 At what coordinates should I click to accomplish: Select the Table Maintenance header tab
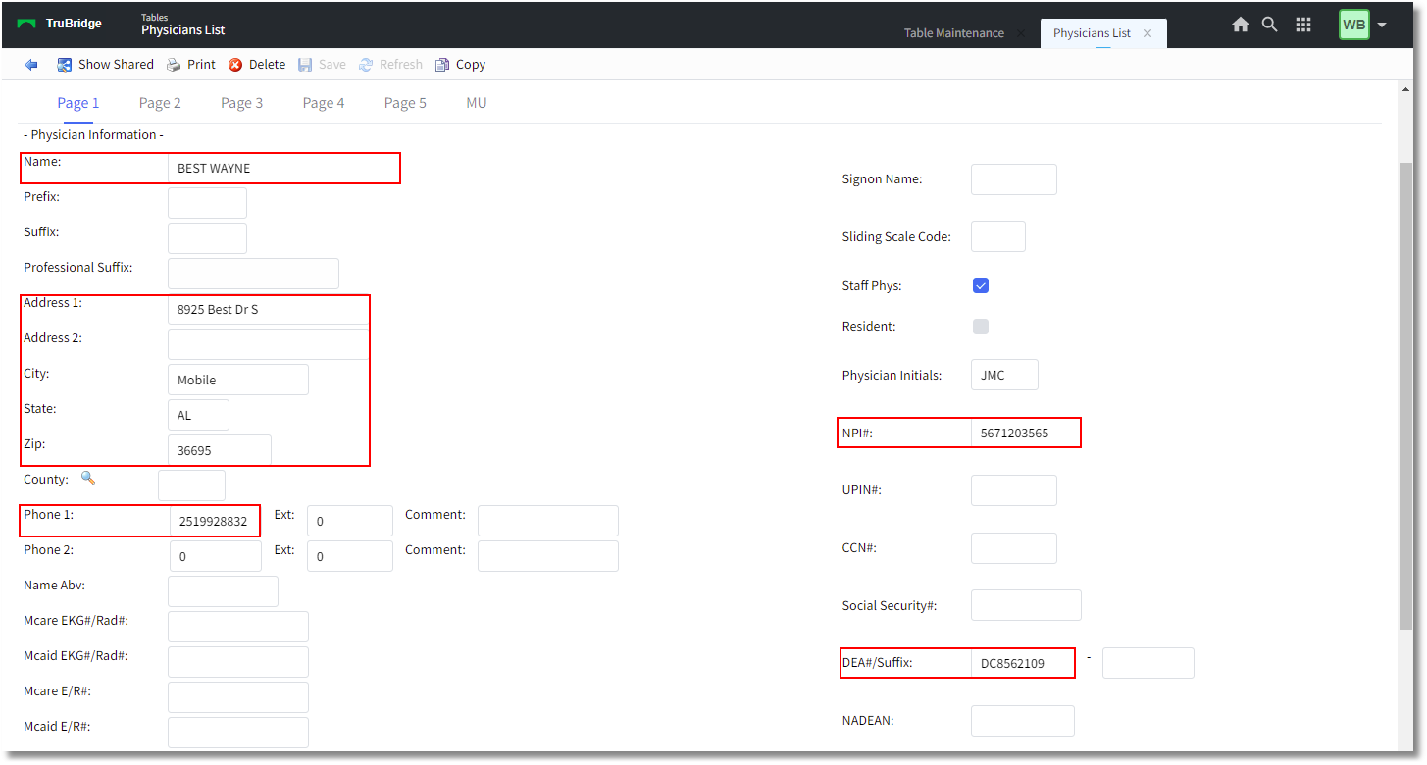coord(954,33)
